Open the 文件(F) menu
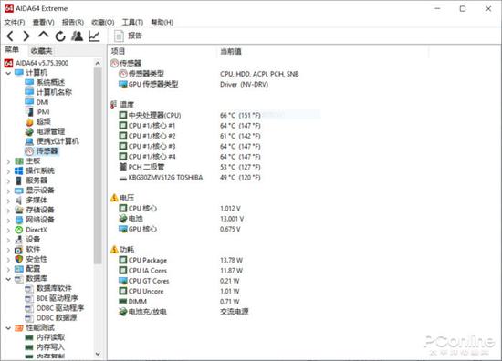Screen dimensions: 502x361 point(15,22)
